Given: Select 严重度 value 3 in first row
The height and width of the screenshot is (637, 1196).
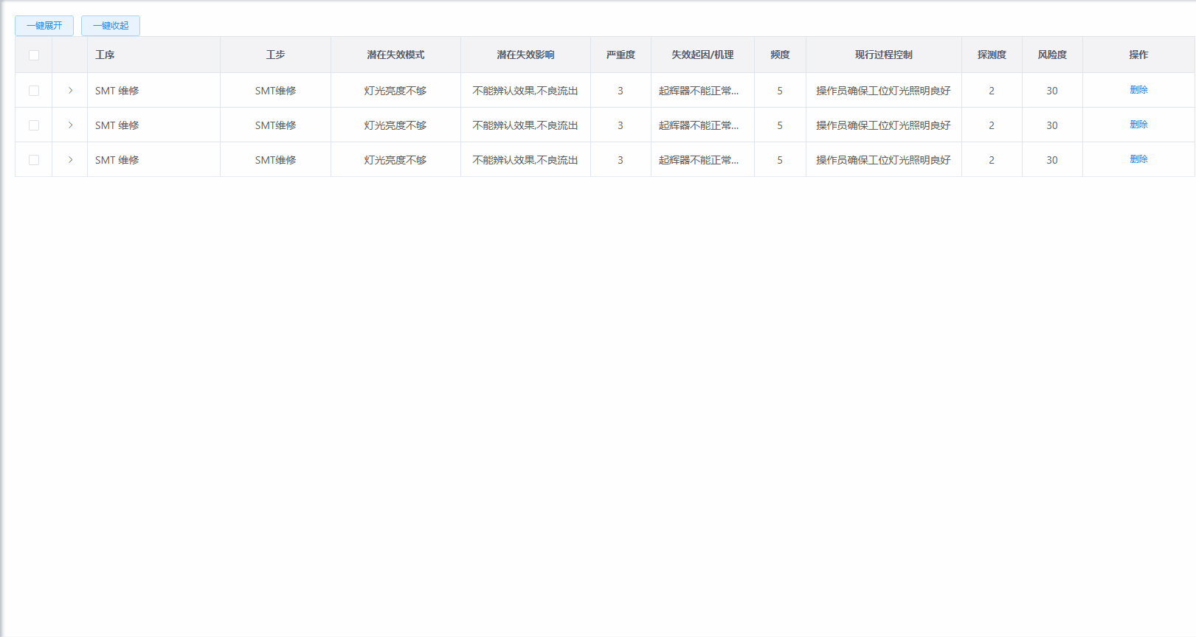Looking at the screenshot, I should click(621, 91).
